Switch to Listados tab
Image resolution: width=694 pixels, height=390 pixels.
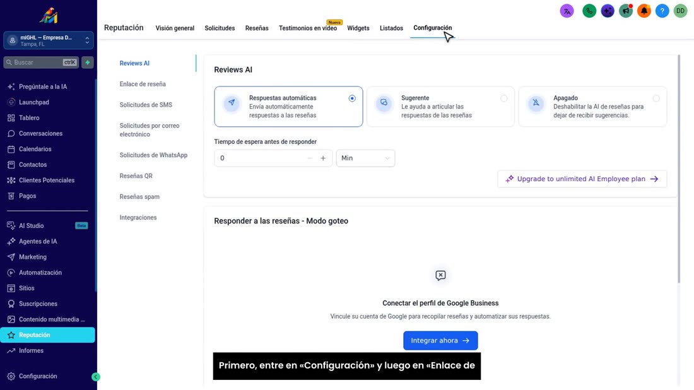391,28
